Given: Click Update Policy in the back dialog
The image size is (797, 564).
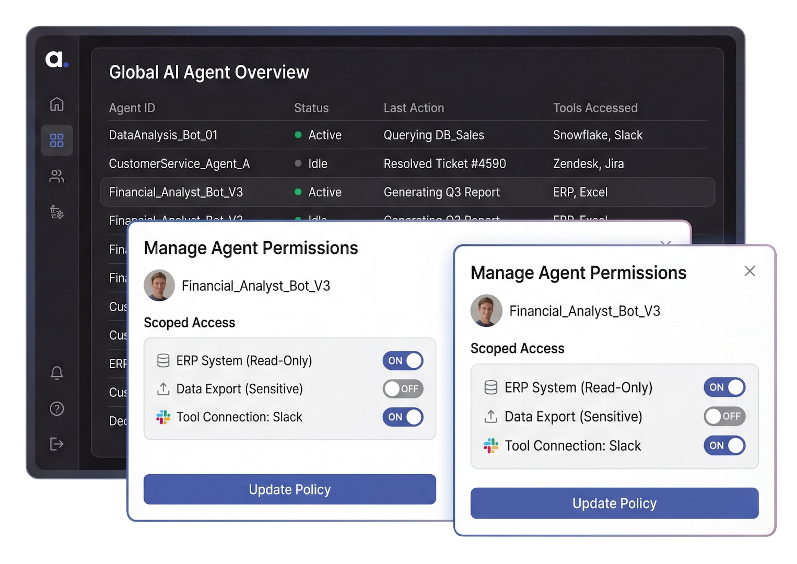Looking at the screenshot, I should coord(289,489).
